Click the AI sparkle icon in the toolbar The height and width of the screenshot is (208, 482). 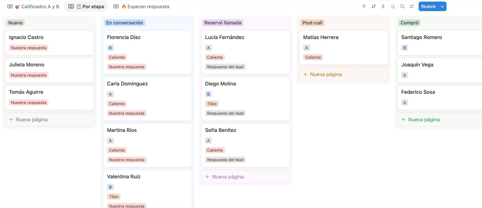coord(393,6)
